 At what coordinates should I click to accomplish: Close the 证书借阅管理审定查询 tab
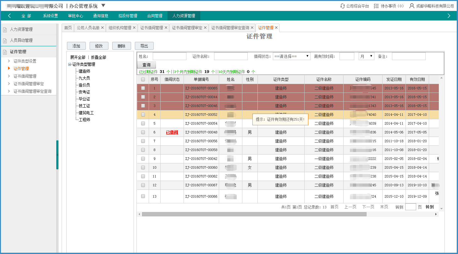pyautogui.click(x=252, y=28)
